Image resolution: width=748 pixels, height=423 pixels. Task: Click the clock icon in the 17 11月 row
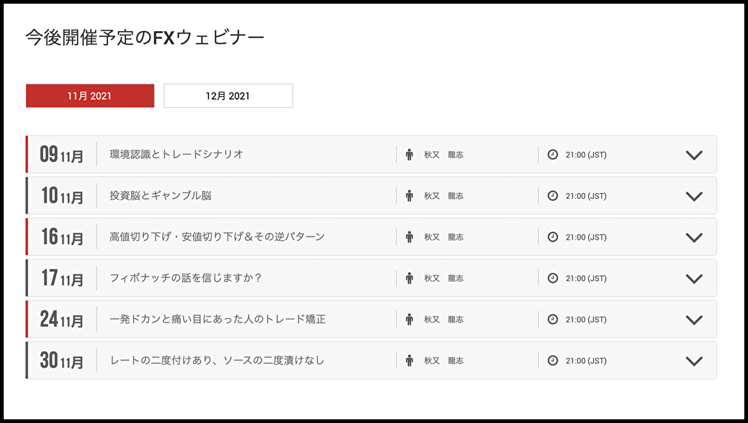coord(552,279)
